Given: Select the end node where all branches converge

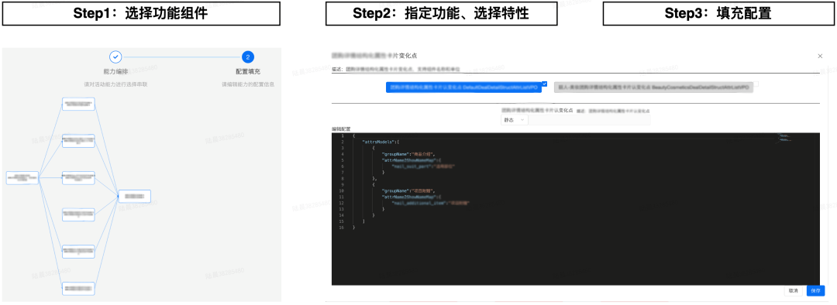Looking at the screenshot, I should pos(135,196).
